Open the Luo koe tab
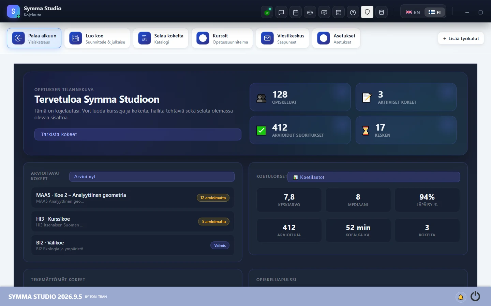The width and height of the screenshot is (491, 306). click(x=97, y=38)
